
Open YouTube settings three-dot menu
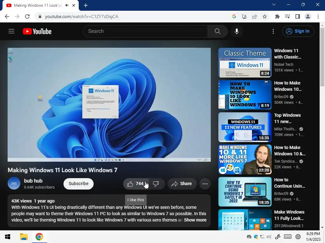[273, 31]
